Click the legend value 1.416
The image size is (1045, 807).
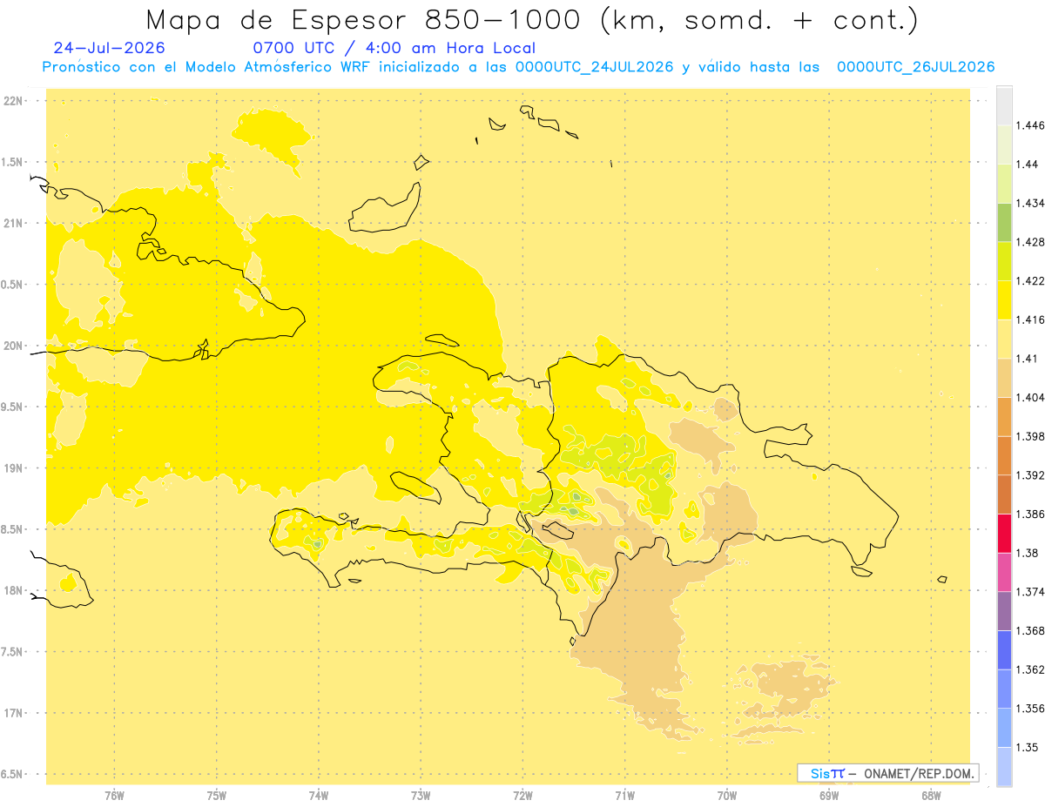[x=1030, y=319]
